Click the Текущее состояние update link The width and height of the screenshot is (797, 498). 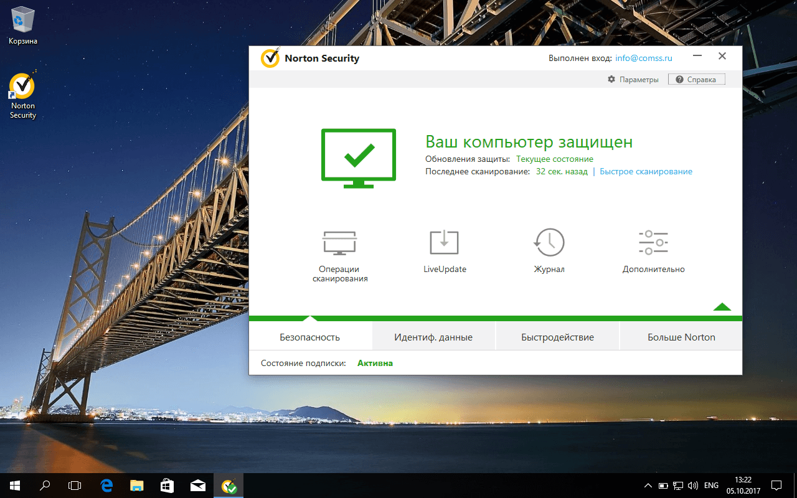click(554, 159)
